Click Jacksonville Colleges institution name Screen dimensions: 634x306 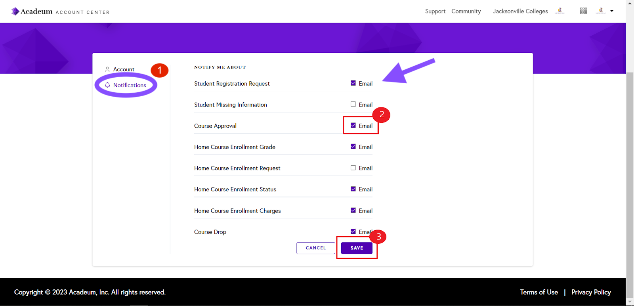[520, 11]
